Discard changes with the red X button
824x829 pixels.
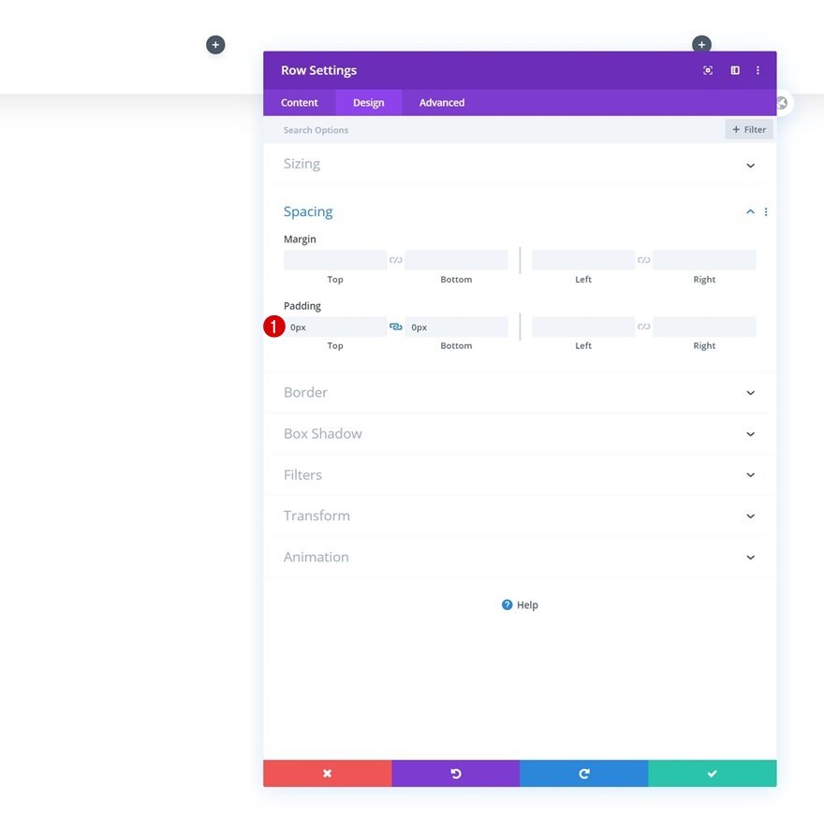click(327, 774)
